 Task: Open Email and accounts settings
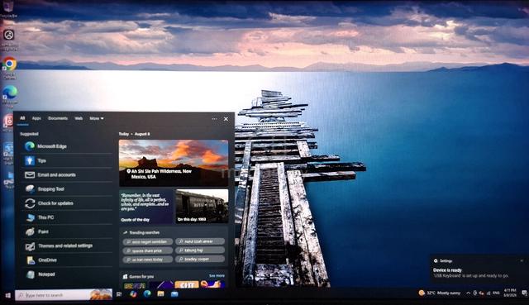pyautogui.click(x=66, y=174)
